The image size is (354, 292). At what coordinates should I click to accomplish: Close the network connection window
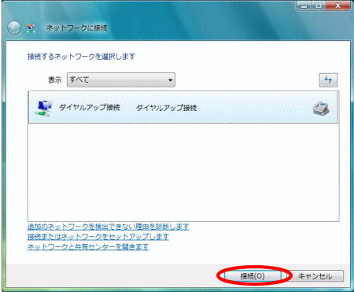pyautogui.click(x=337, y=6)
